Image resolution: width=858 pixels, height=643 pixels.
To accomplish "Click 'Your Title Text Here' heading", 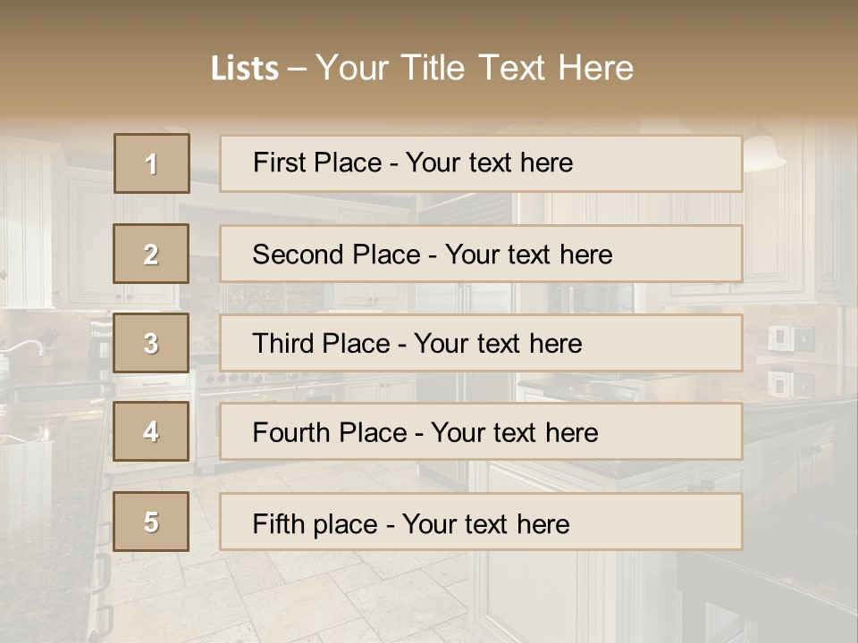I will [475, 68].
